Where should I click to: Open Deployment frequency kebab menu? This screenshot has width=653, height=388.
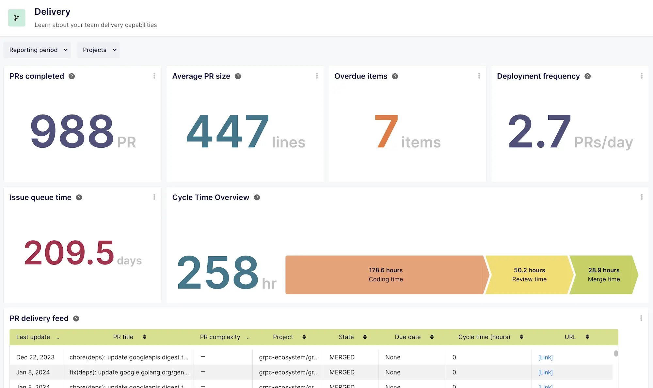click(x=642, y=76)
